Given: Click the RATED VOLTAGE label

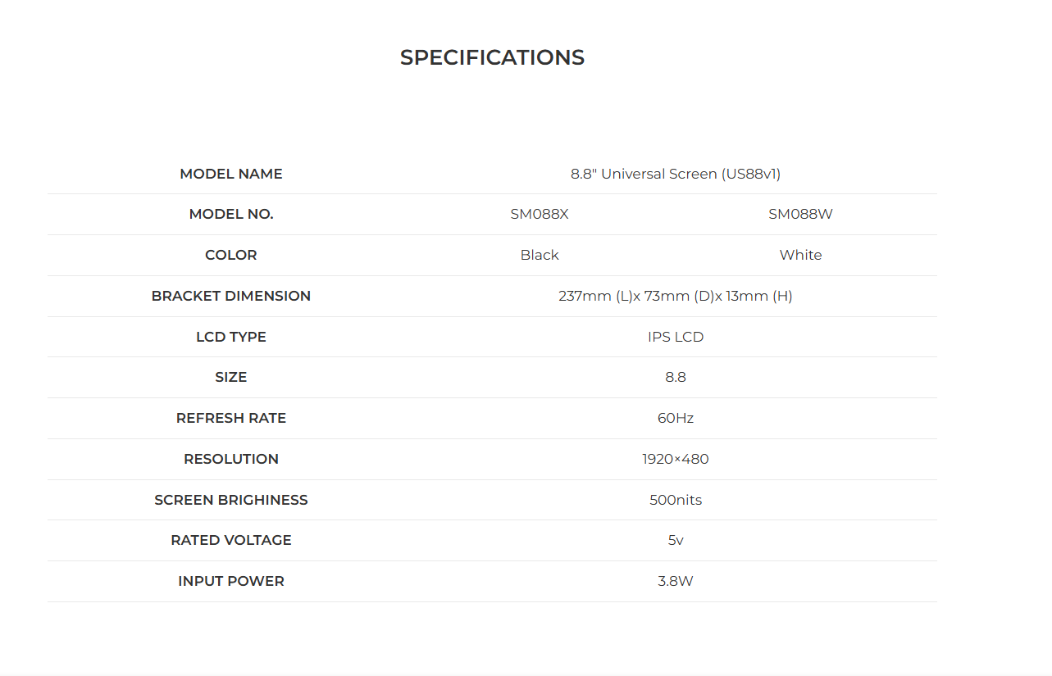Looking at the screenshot, I should point(231,540).
